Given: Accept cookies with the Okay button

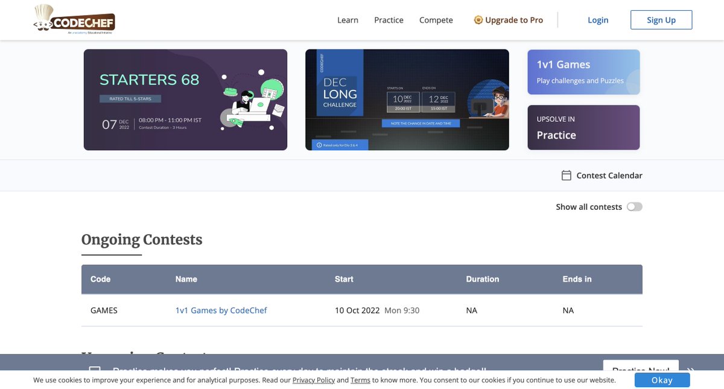Looking at the screenshot, I should coord(662,380).
